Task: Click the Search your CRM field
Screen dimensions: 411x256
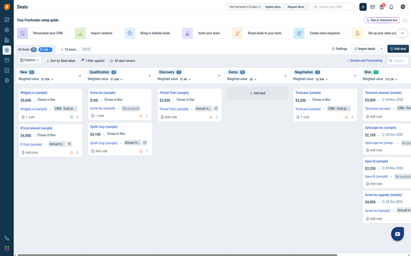Action: [x=333, y=7]
